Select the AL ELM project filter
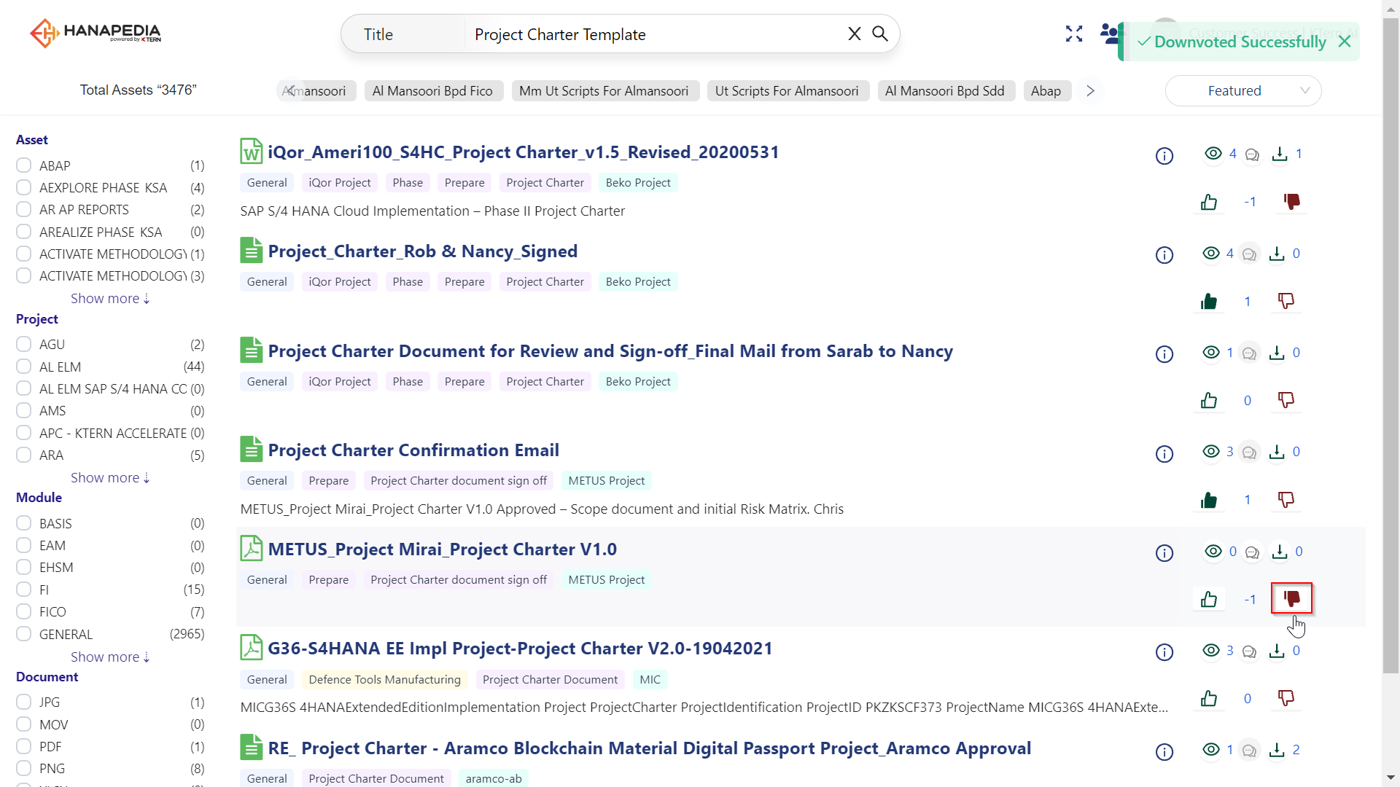Viewport: 1400px width, 787px height. point(24,367)
